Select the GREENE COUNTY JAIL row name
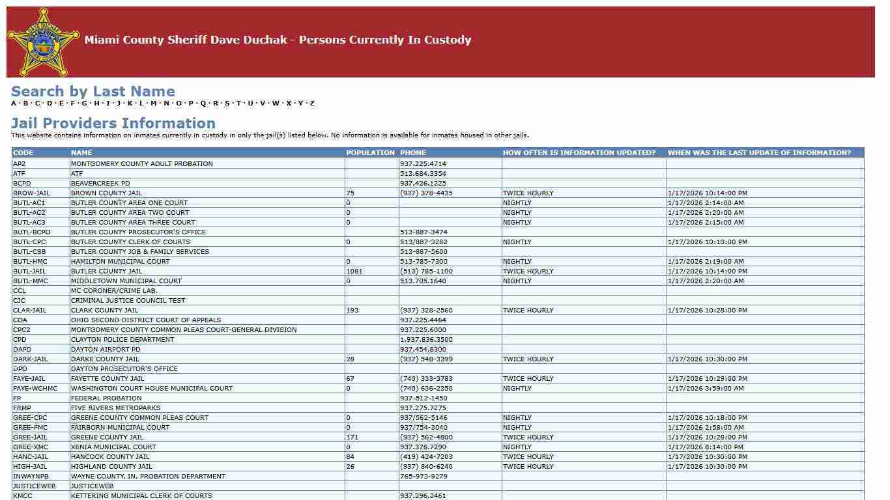Image resolution: width=890 pixels, height=500 pixels. (107, 437)
